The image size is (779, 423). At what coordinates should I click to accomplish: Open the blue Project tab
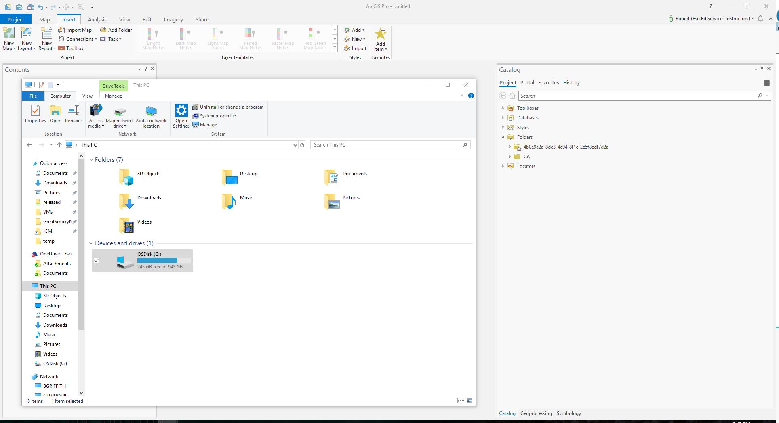[x=16, y=19]
